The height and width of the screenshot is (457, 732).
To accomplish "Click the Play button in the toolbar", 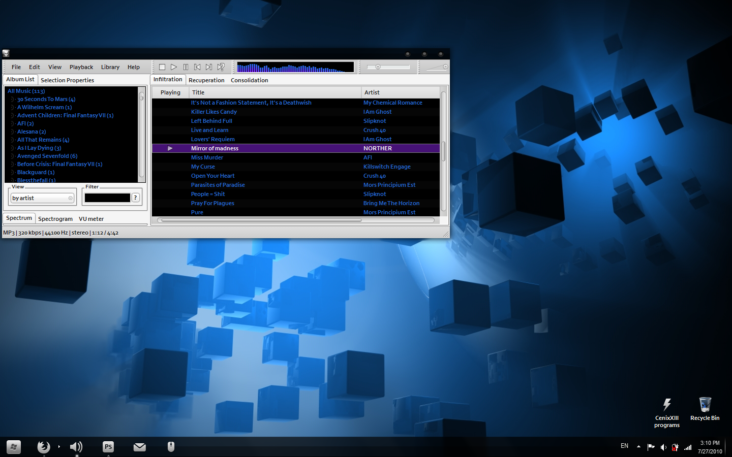I will [x=174, y=67].
